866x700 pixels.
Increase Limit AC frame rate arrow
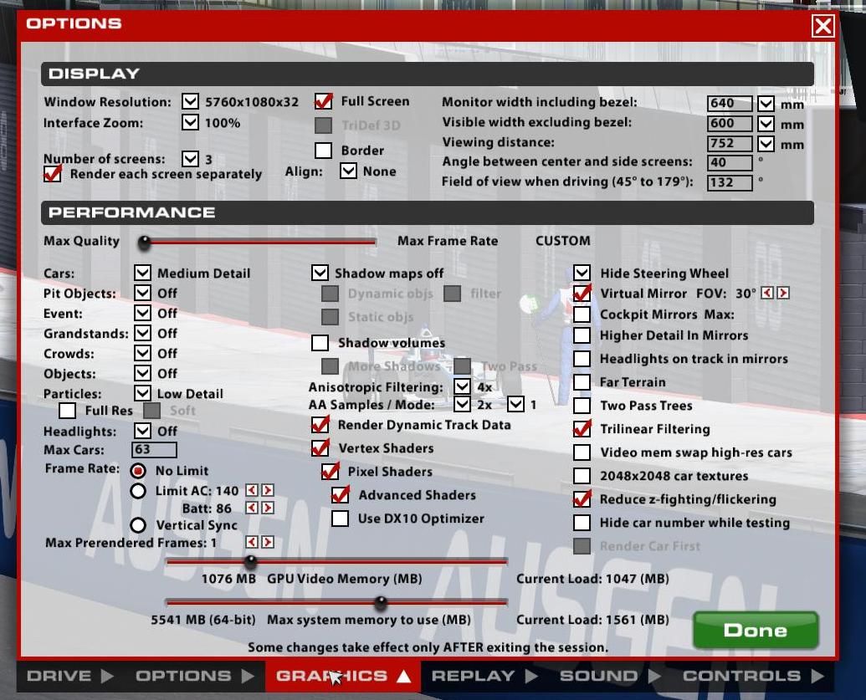268,491
